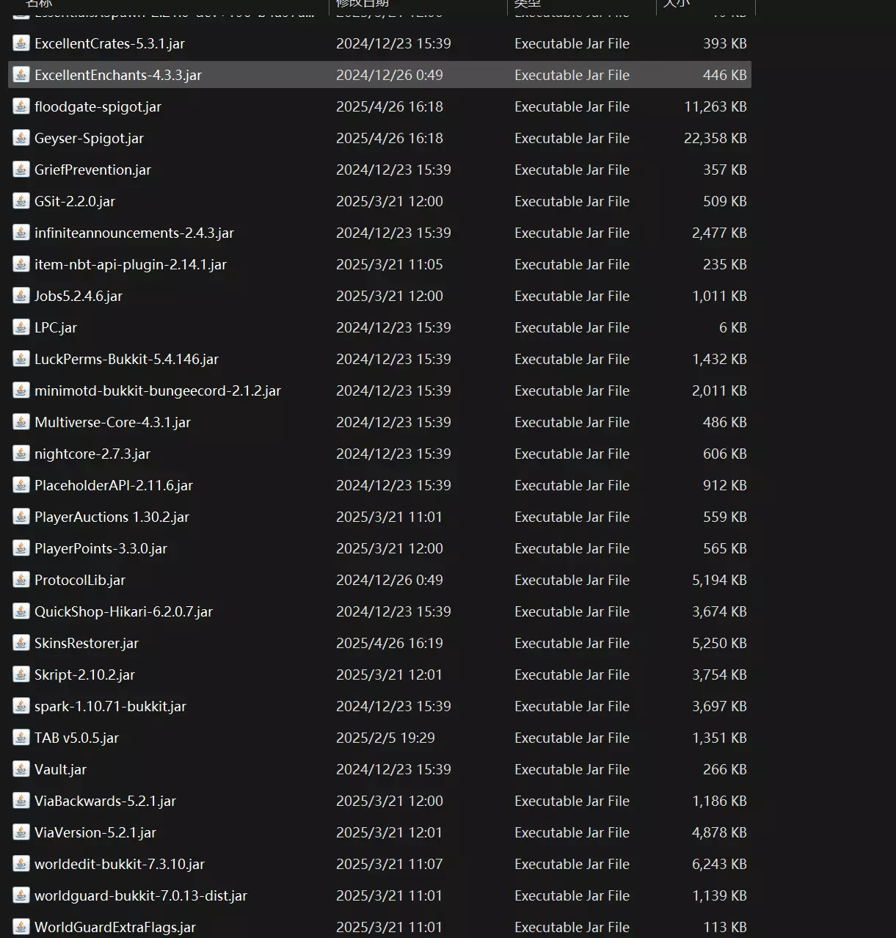
Task: Select the jar icon beside LPC.jar
Action: tap(21, 327)
